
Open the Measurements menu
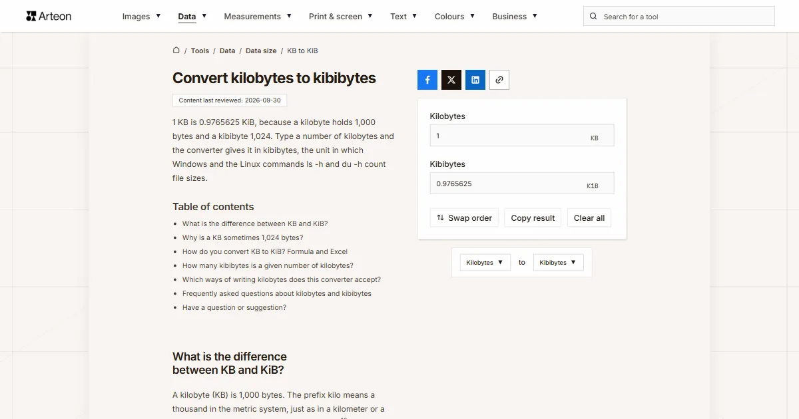click(252, 17)
